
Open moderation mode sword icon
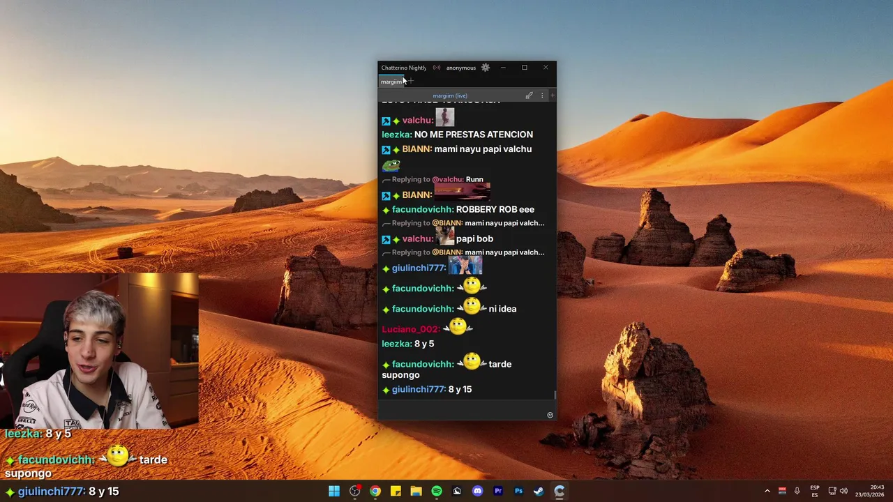pyautogui.click(x=529, y=96)
